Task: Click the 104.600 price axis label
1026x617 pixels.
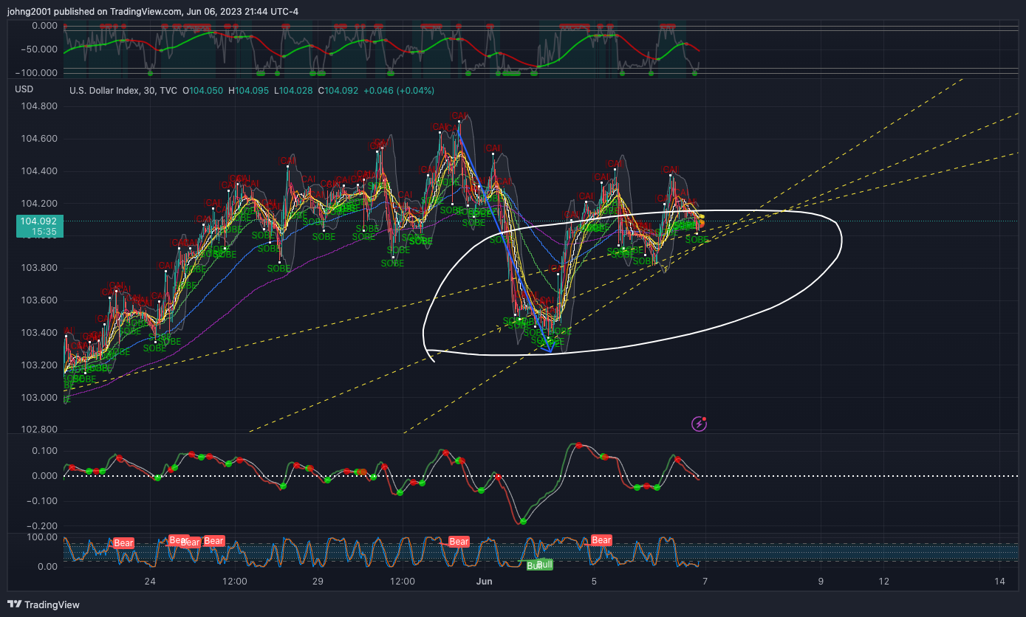Action: 39,139
